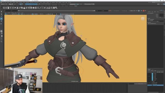
Task: Click the search icon in left sidebar
Action: tap(1, 42)
